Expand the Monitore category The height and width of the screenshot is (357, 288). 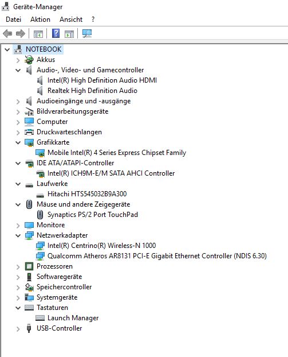(18, 226)
